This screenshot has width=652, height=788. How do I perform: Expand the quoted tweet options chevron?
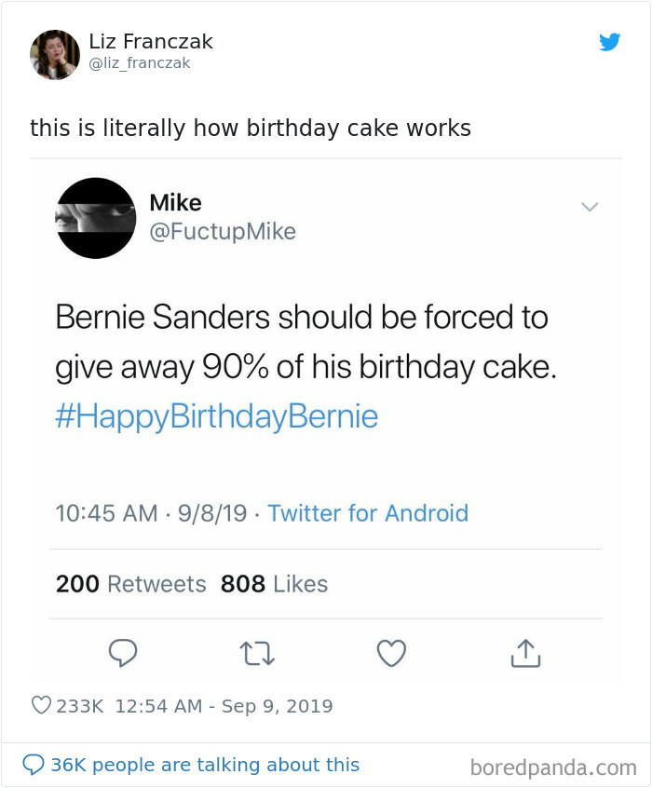pos(590,208)
